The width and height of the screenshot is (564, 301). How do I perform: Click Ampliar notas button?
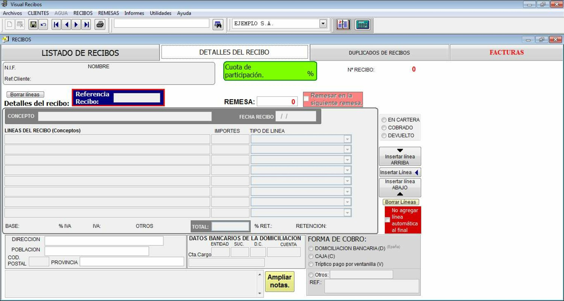[x=280, y=281]
